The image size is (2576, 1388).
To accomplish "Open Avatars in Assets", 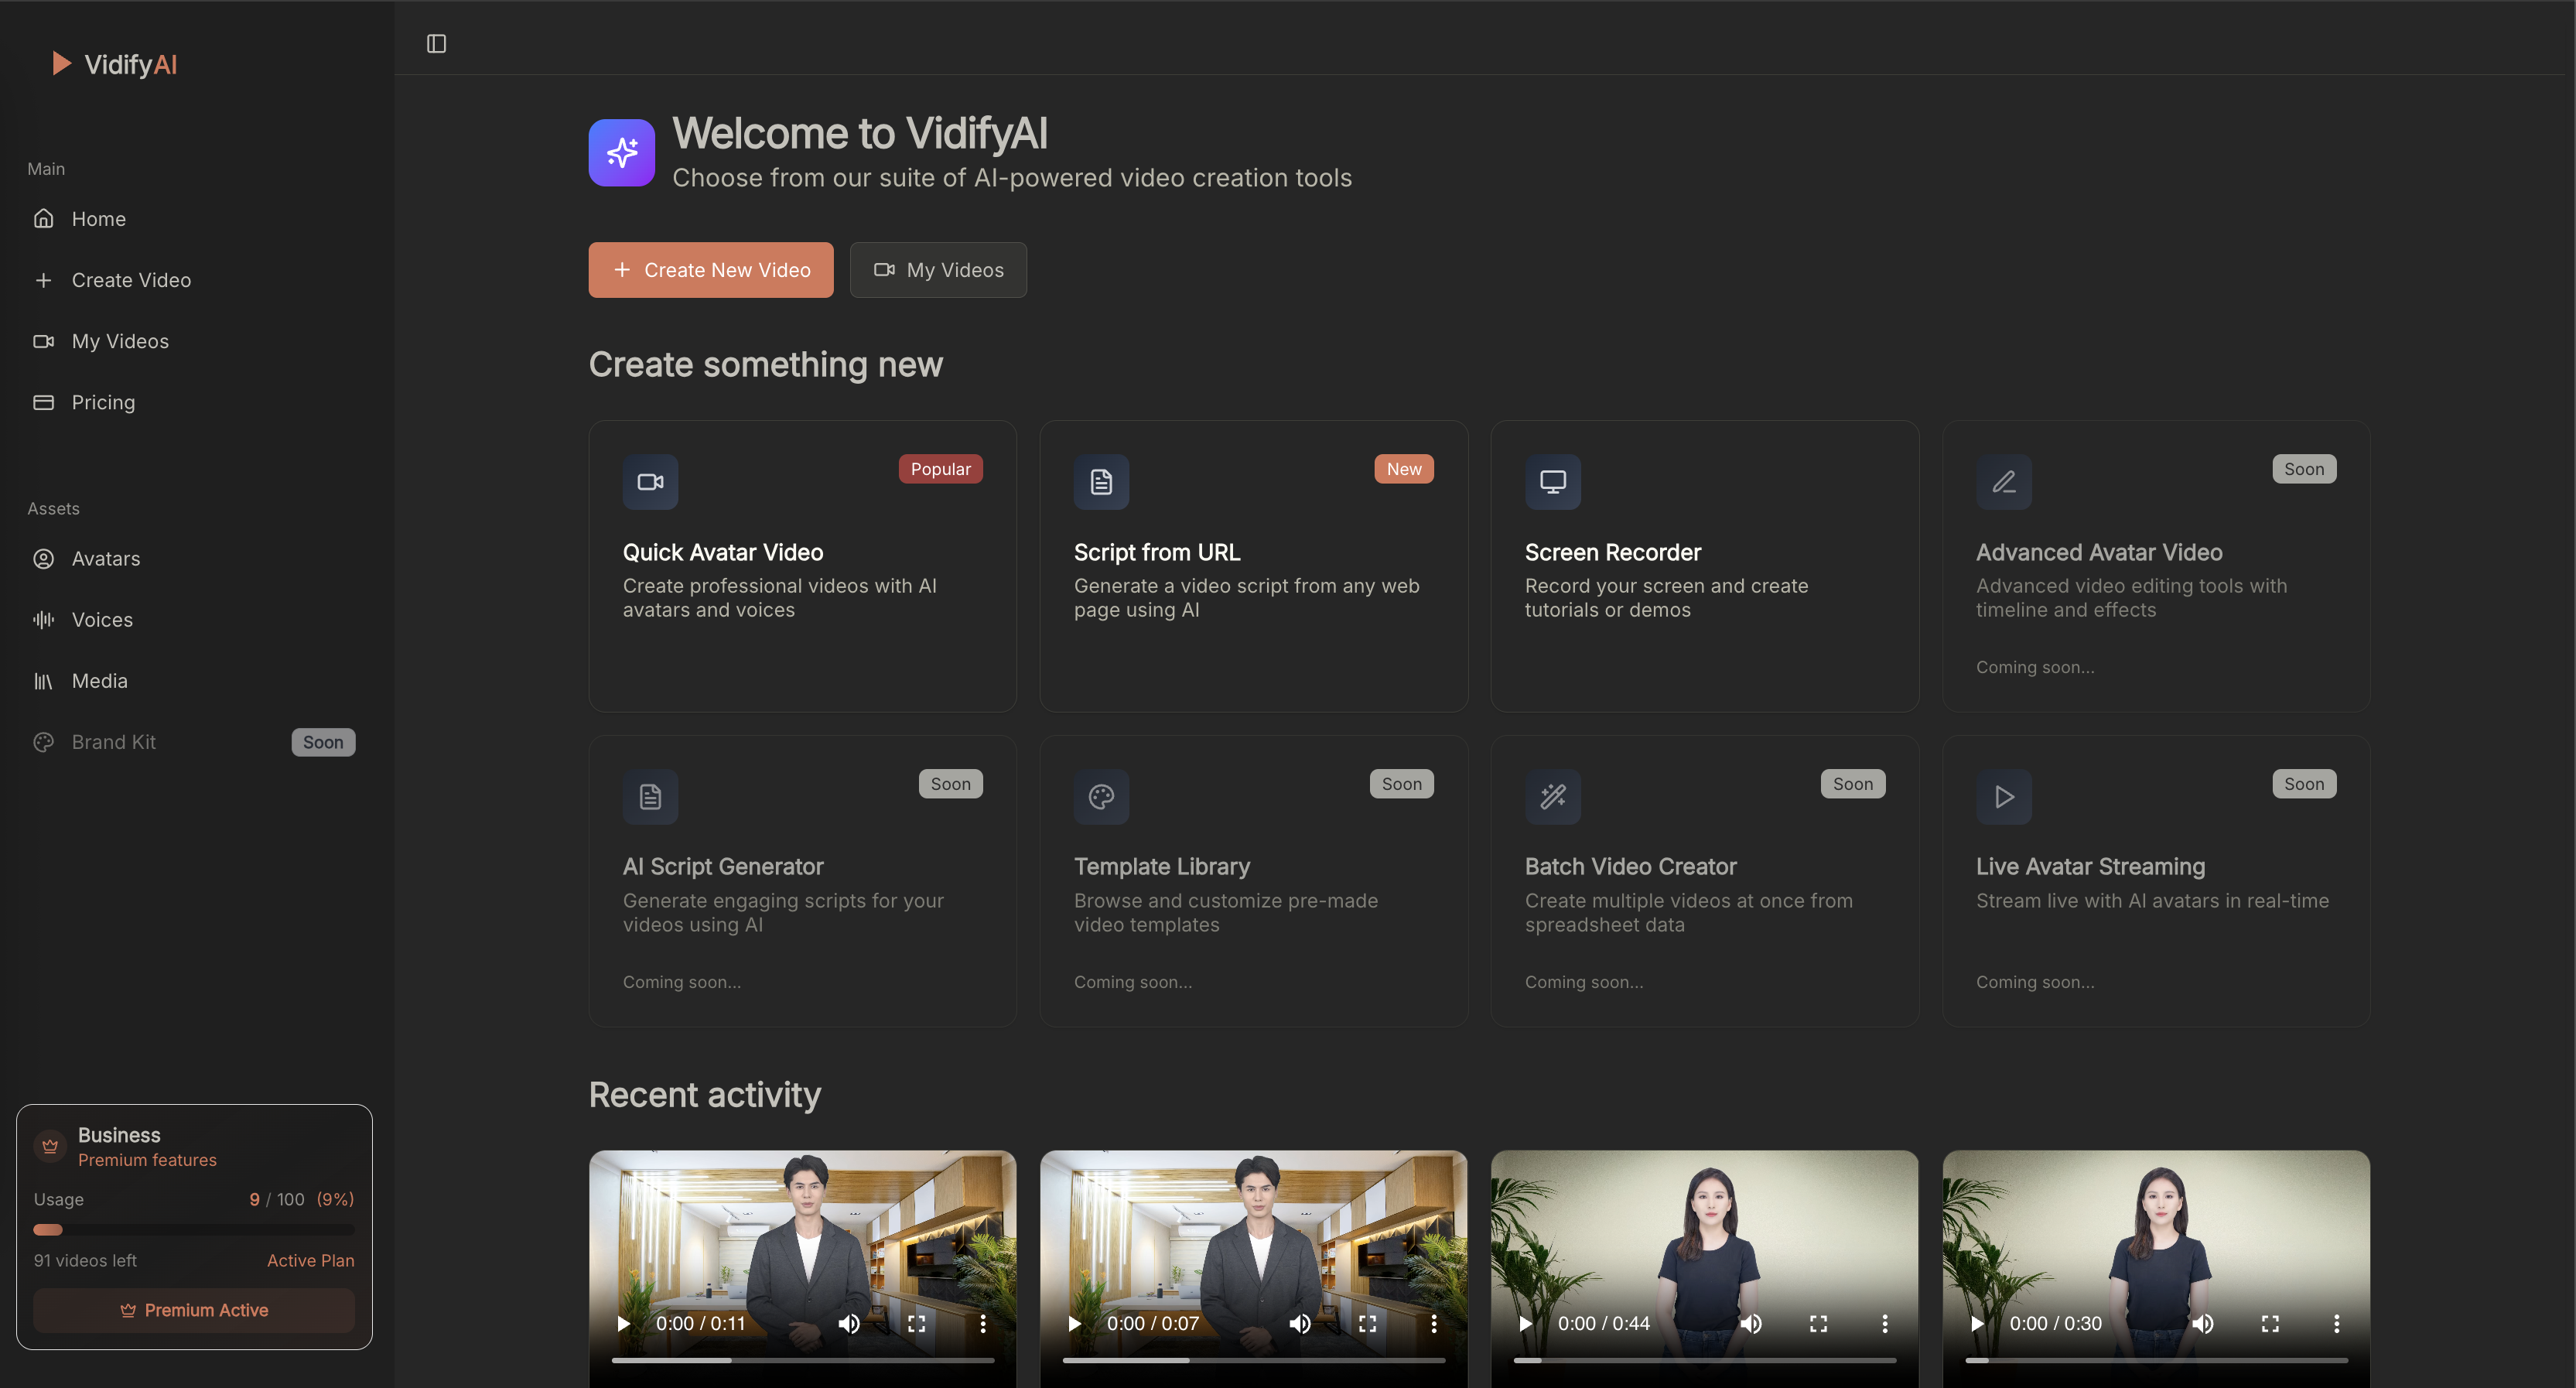I will pos(105,558).
